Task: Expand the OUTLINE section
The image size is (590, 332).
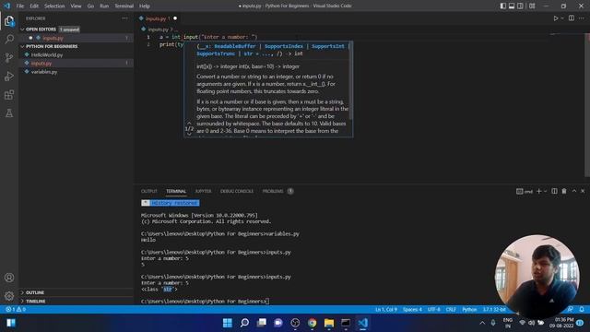Action: coord(35,292)
